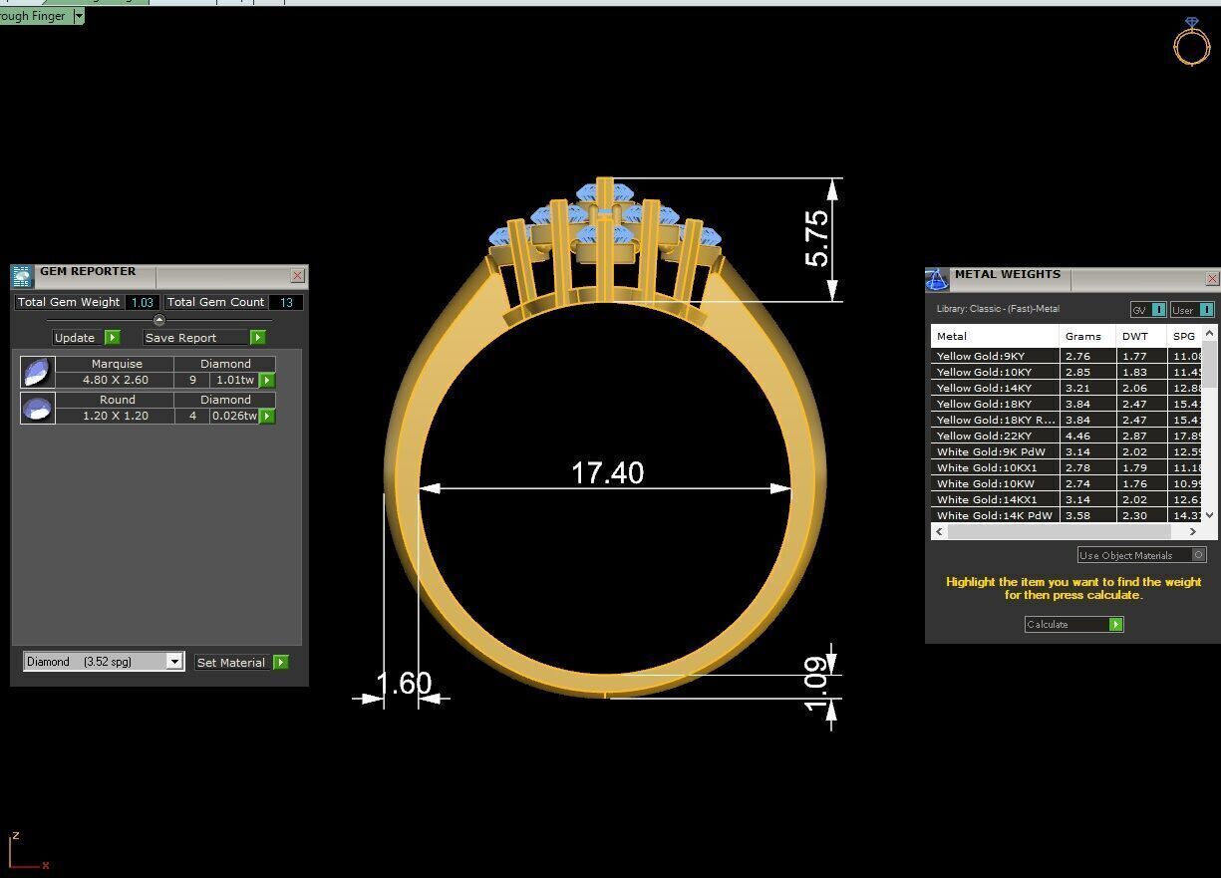Click the down arrow on the metal list scrollbar
This screenshot has width=1221, height=878.
(1210, 515)
